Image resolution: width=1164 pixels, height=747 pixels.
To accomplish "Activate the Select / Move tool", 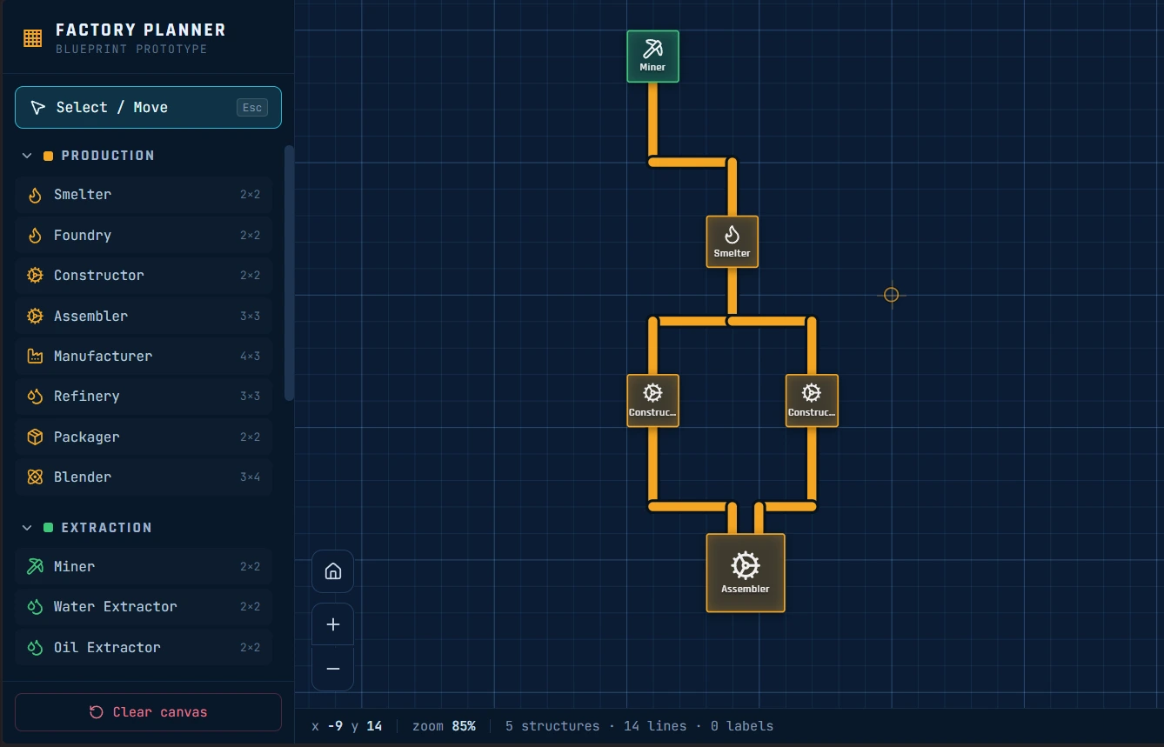I will tap(148, 107).
